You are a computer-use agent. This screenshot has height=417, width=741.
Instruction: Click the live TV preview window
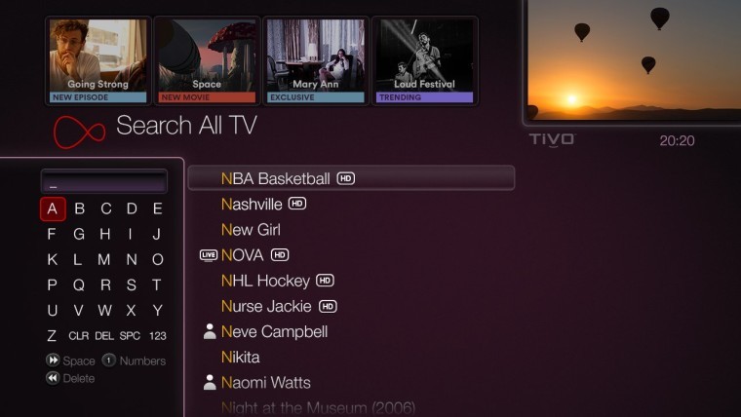point(633,60)
